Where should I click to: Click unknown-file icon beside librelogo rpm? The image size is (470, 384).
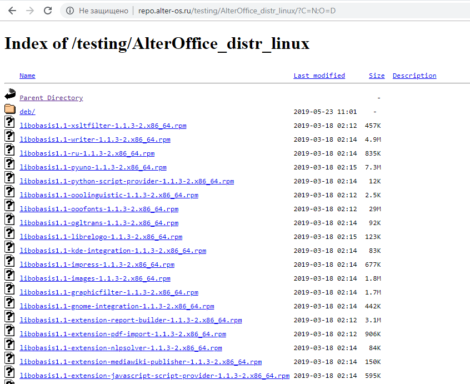(9, 233)
